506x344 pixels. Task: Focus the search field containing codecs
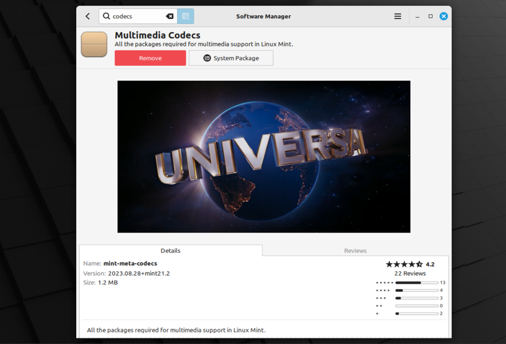click(x=138, y=17)
